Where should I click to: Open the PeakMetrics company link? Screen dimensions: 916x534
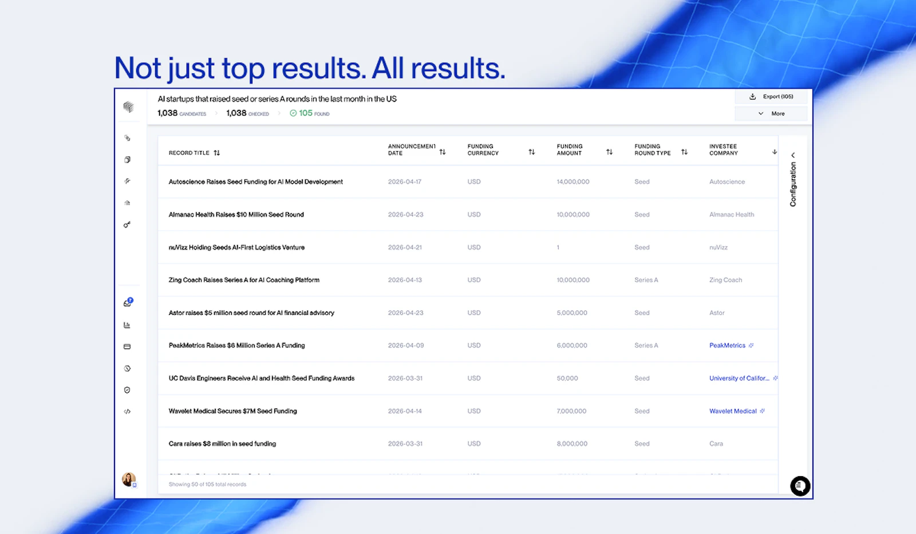727,346
